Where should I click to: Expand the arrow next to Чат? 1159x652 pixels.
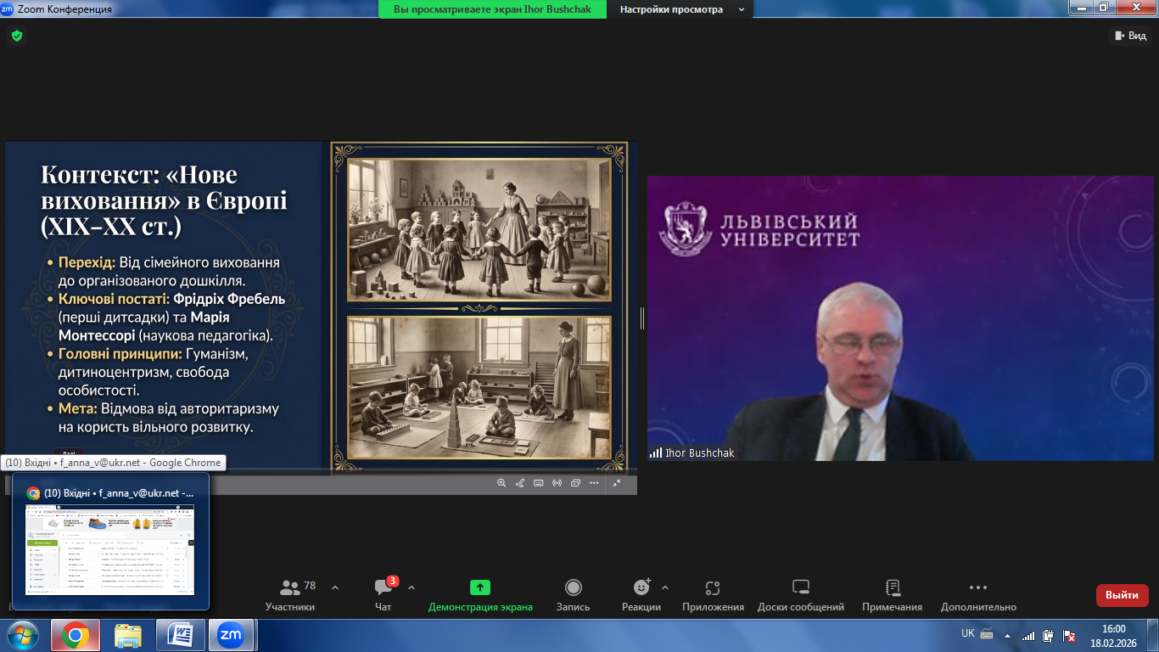412,587
